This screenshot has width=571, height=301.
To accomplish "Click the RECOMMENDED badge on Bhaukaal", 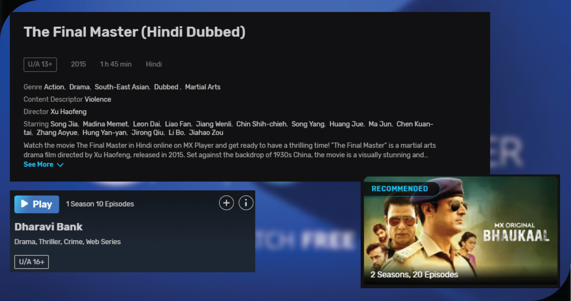I will pos(400,188).
